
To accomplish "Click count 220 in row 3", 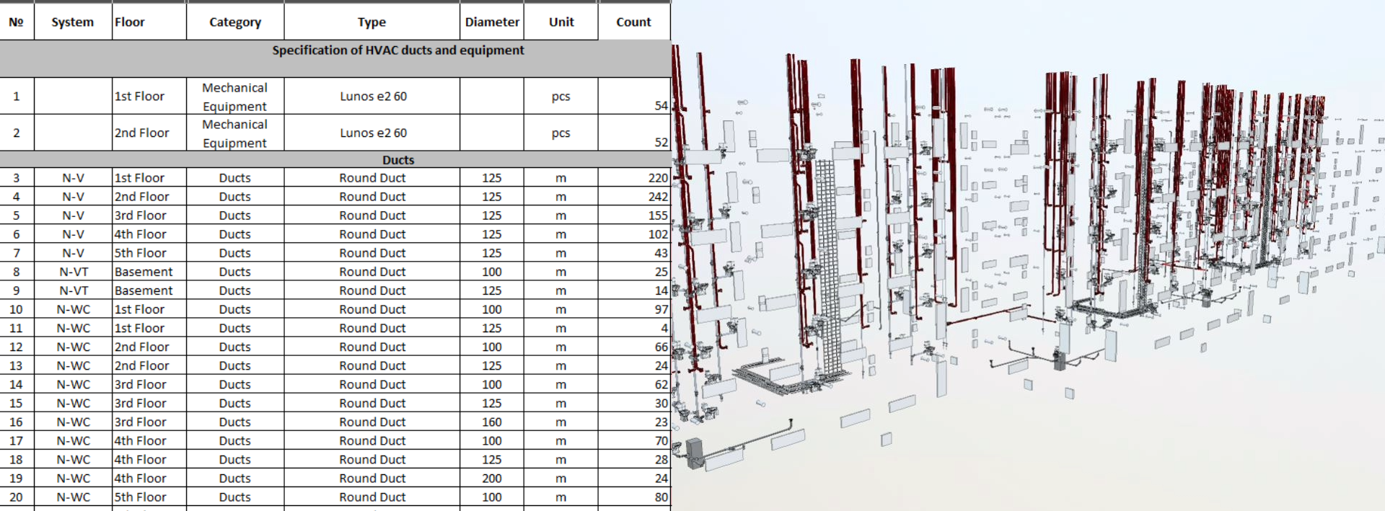I will point(634,177).
